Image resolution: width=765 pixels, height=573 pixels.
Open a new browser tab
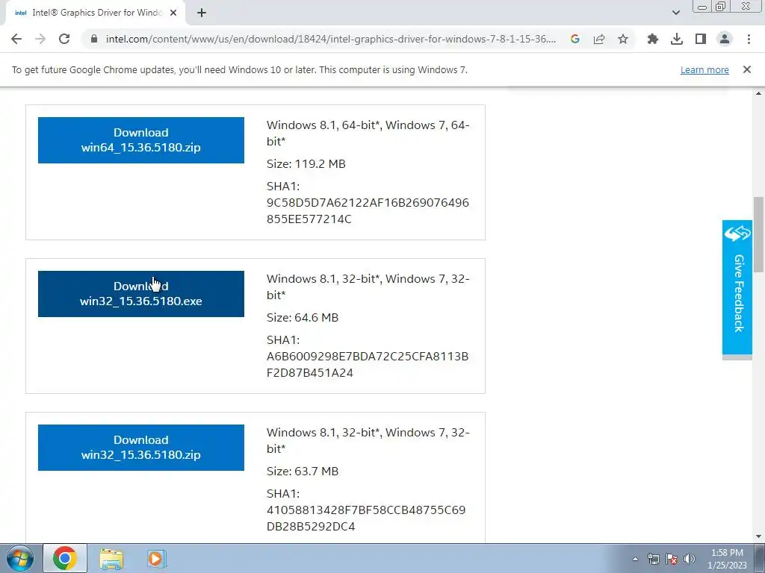pyautogui.click(x=202, y=13)
